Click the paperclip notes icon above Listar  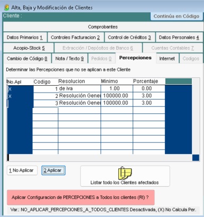pos(125,173)
